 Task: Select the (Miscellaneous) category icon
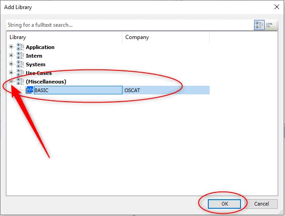[20, 81]
